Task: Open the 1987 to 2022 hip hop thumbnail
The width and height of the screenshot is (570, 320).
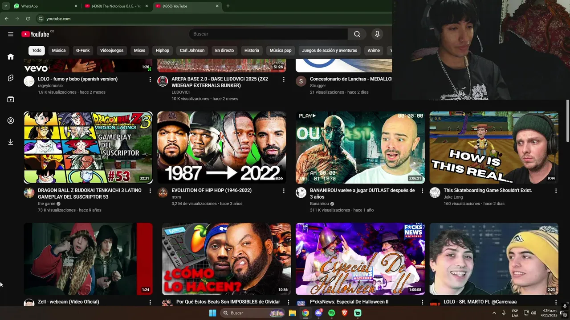Action: point(222,148)
